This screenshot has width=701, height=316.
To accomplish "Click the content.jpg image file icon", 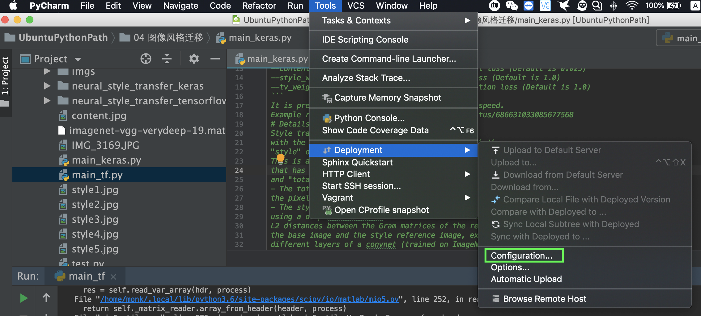I will [x=63, y=116].
